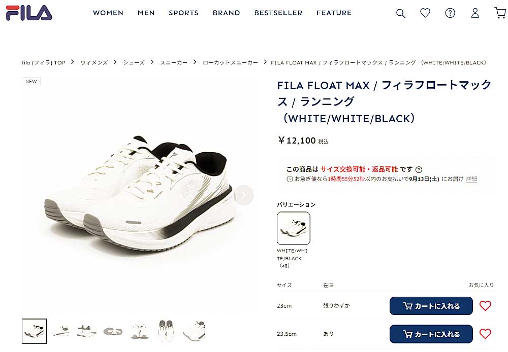Click the FILA logo

[x=29, y=13]
